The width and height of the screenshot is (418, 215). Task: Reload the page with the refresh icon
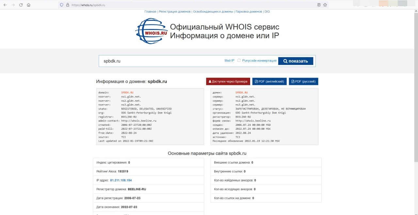[x=21, y=5]
